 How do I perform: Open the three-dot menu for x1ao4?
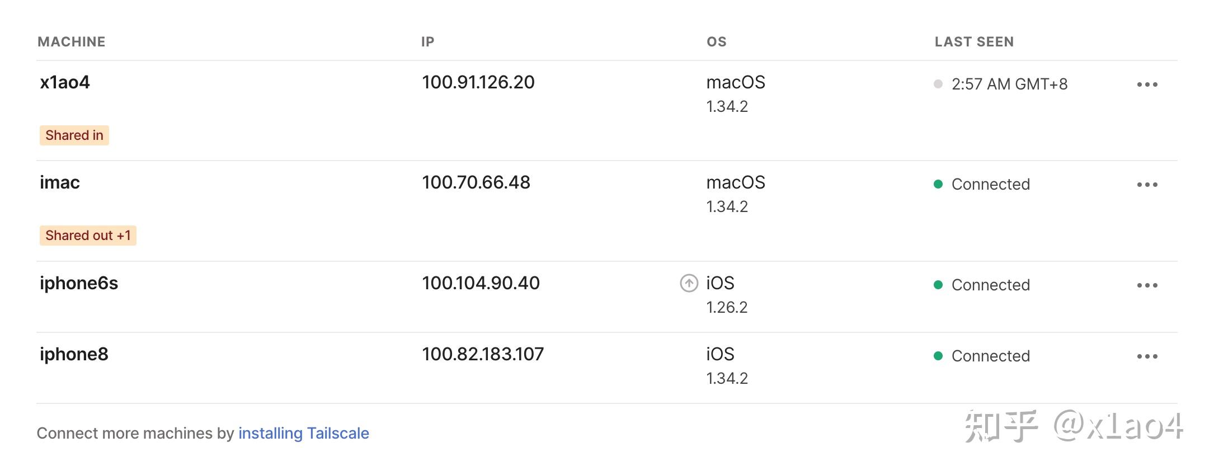(1147, 84)
